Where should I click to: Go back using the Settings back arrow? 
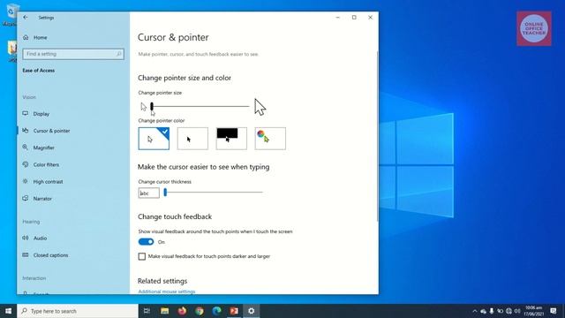point(26,18)
